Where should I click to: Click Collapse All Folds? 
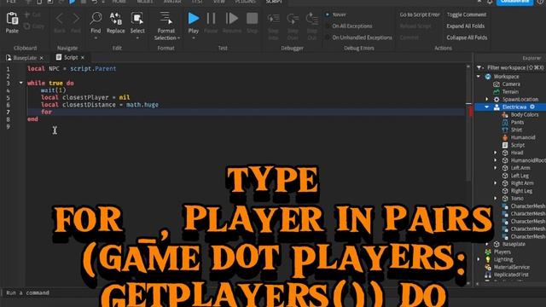[x=467, y=38]
